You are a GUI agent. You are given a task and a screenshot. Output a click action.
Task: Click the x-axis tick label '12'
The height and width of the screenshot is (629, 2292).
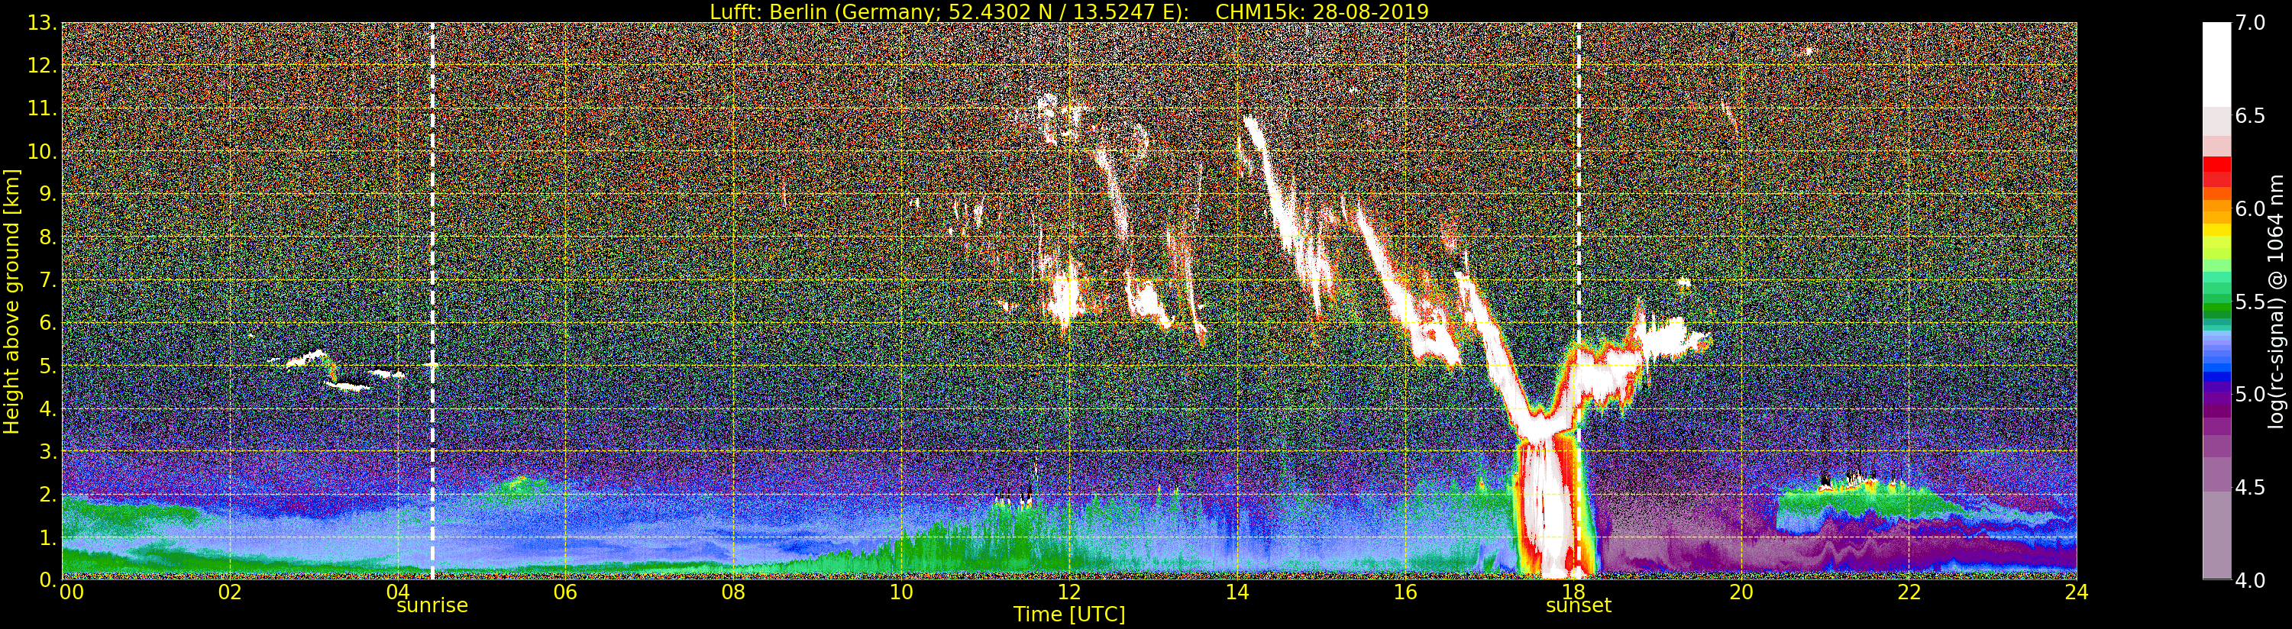click(x=1068, y=592)
